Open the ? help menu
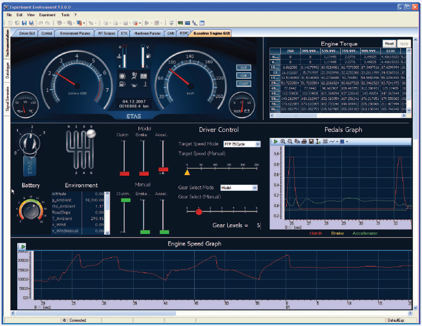 (75, 15)
